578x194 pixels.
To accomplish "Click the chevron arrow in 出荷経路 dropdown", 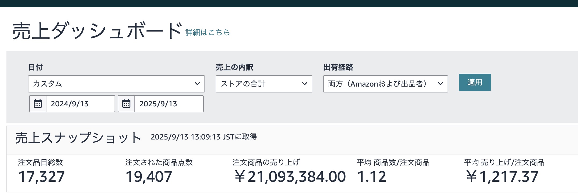I will tap(440, 84).
